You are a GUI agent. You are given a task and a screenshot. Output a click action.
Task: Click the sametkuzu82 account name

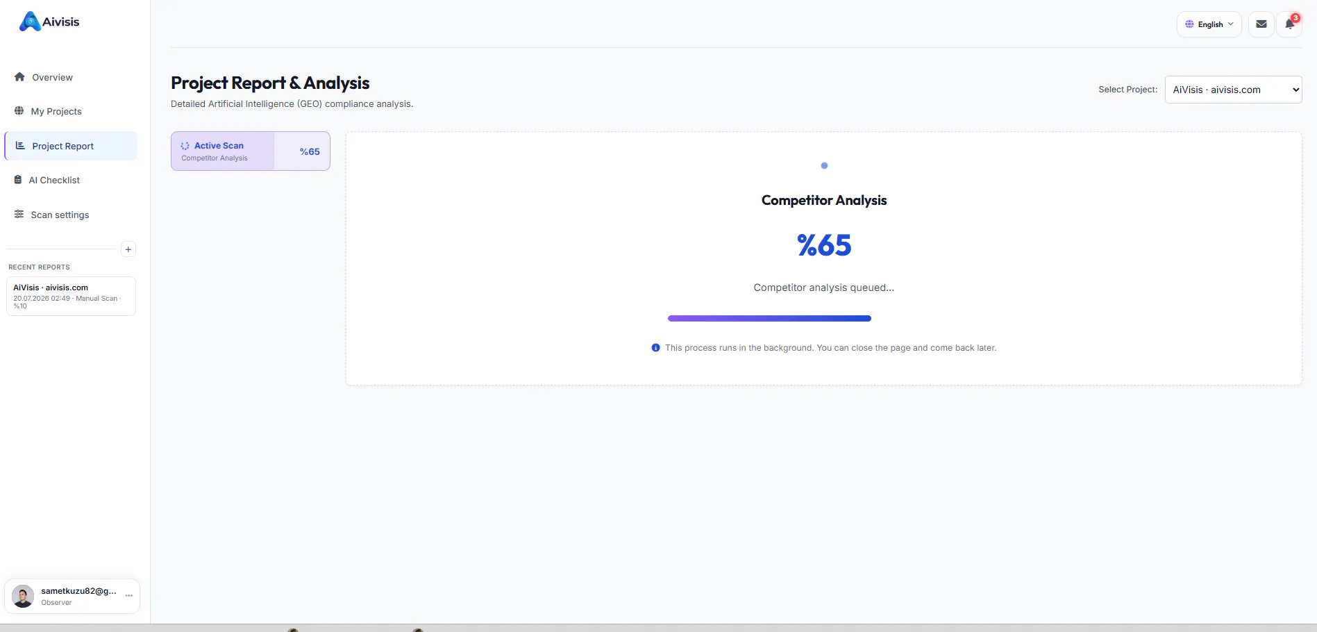[x=78, y=591]
